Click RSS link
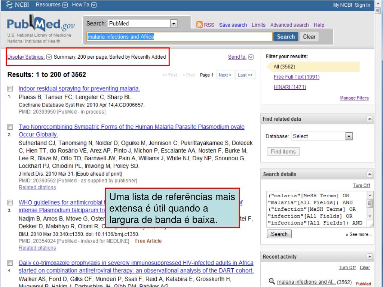The image size is (383, 287). (x=209, y=25)
